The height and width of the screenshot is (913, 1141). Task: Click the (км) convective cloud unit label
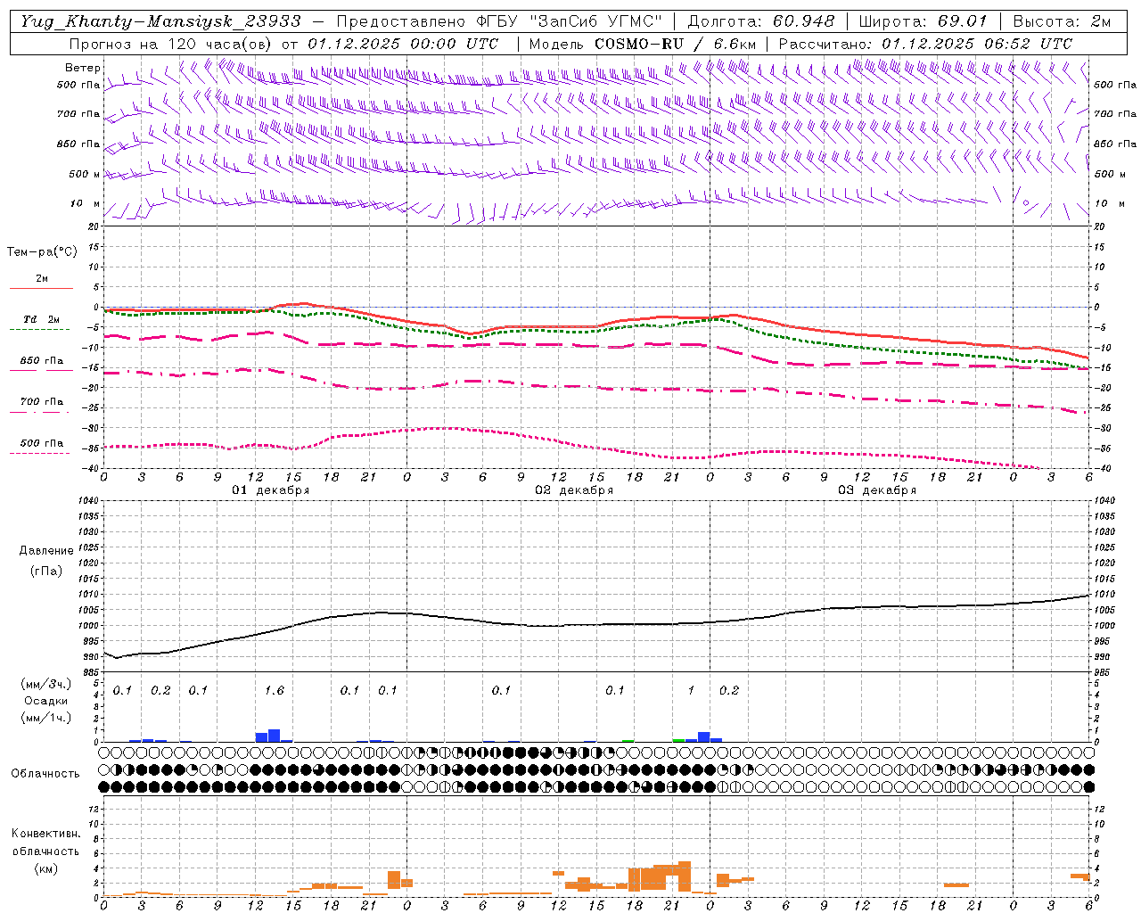[x=46, y=868]
